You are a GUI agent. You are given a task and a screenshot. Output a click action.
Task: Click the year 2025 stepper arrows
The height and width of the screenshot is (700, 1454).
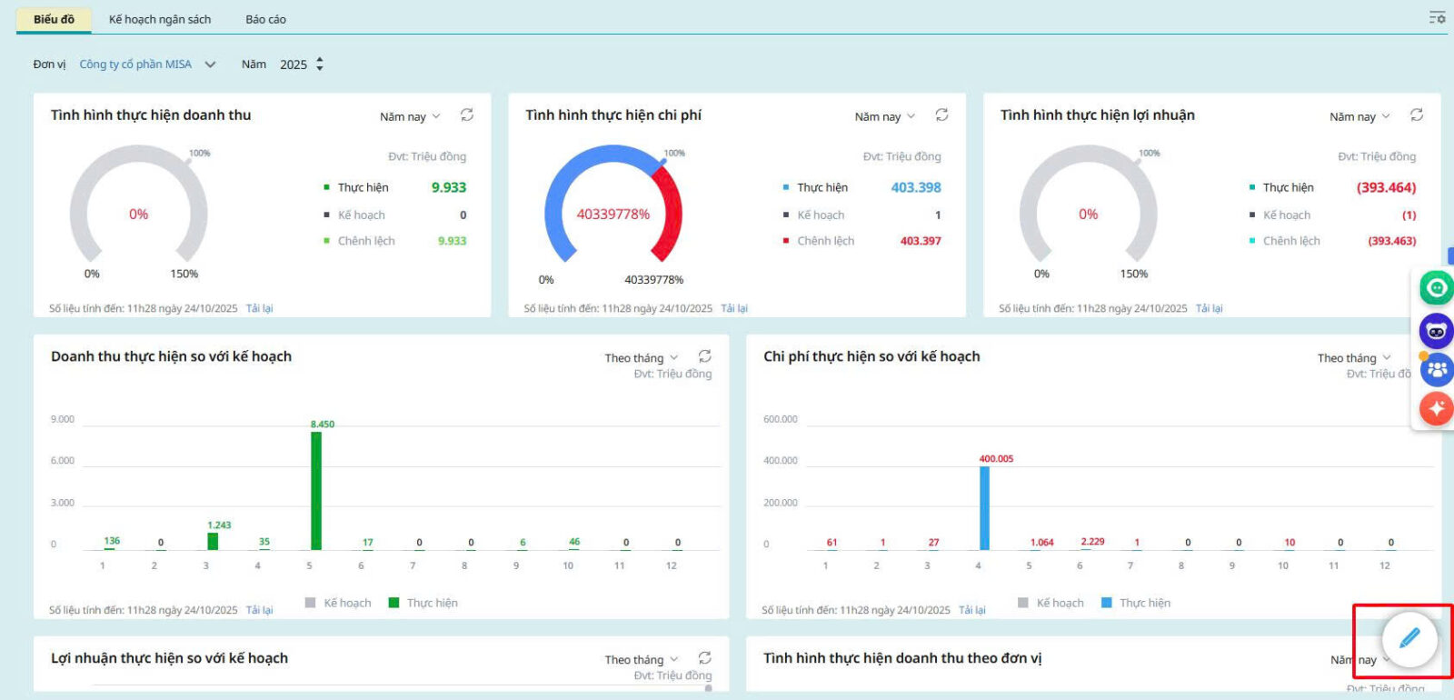(319, 65)
